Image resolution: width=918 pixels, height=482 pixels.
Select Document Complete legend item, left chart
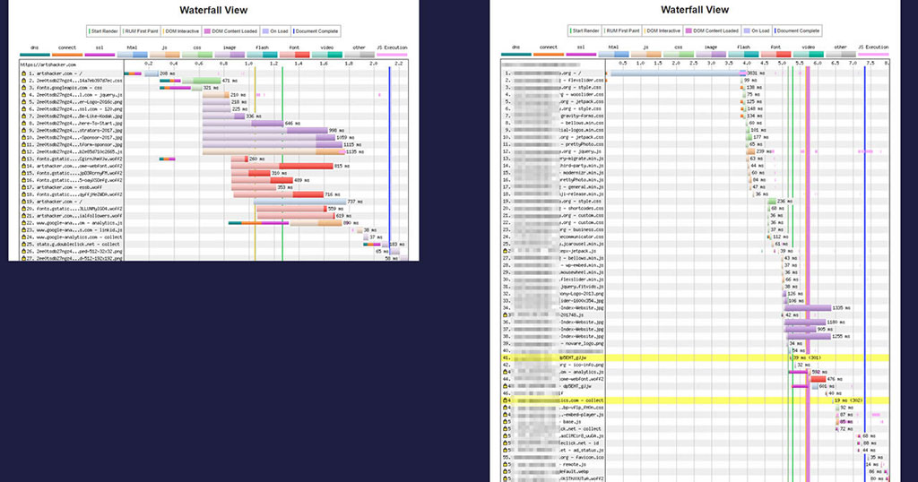point(316,31)
